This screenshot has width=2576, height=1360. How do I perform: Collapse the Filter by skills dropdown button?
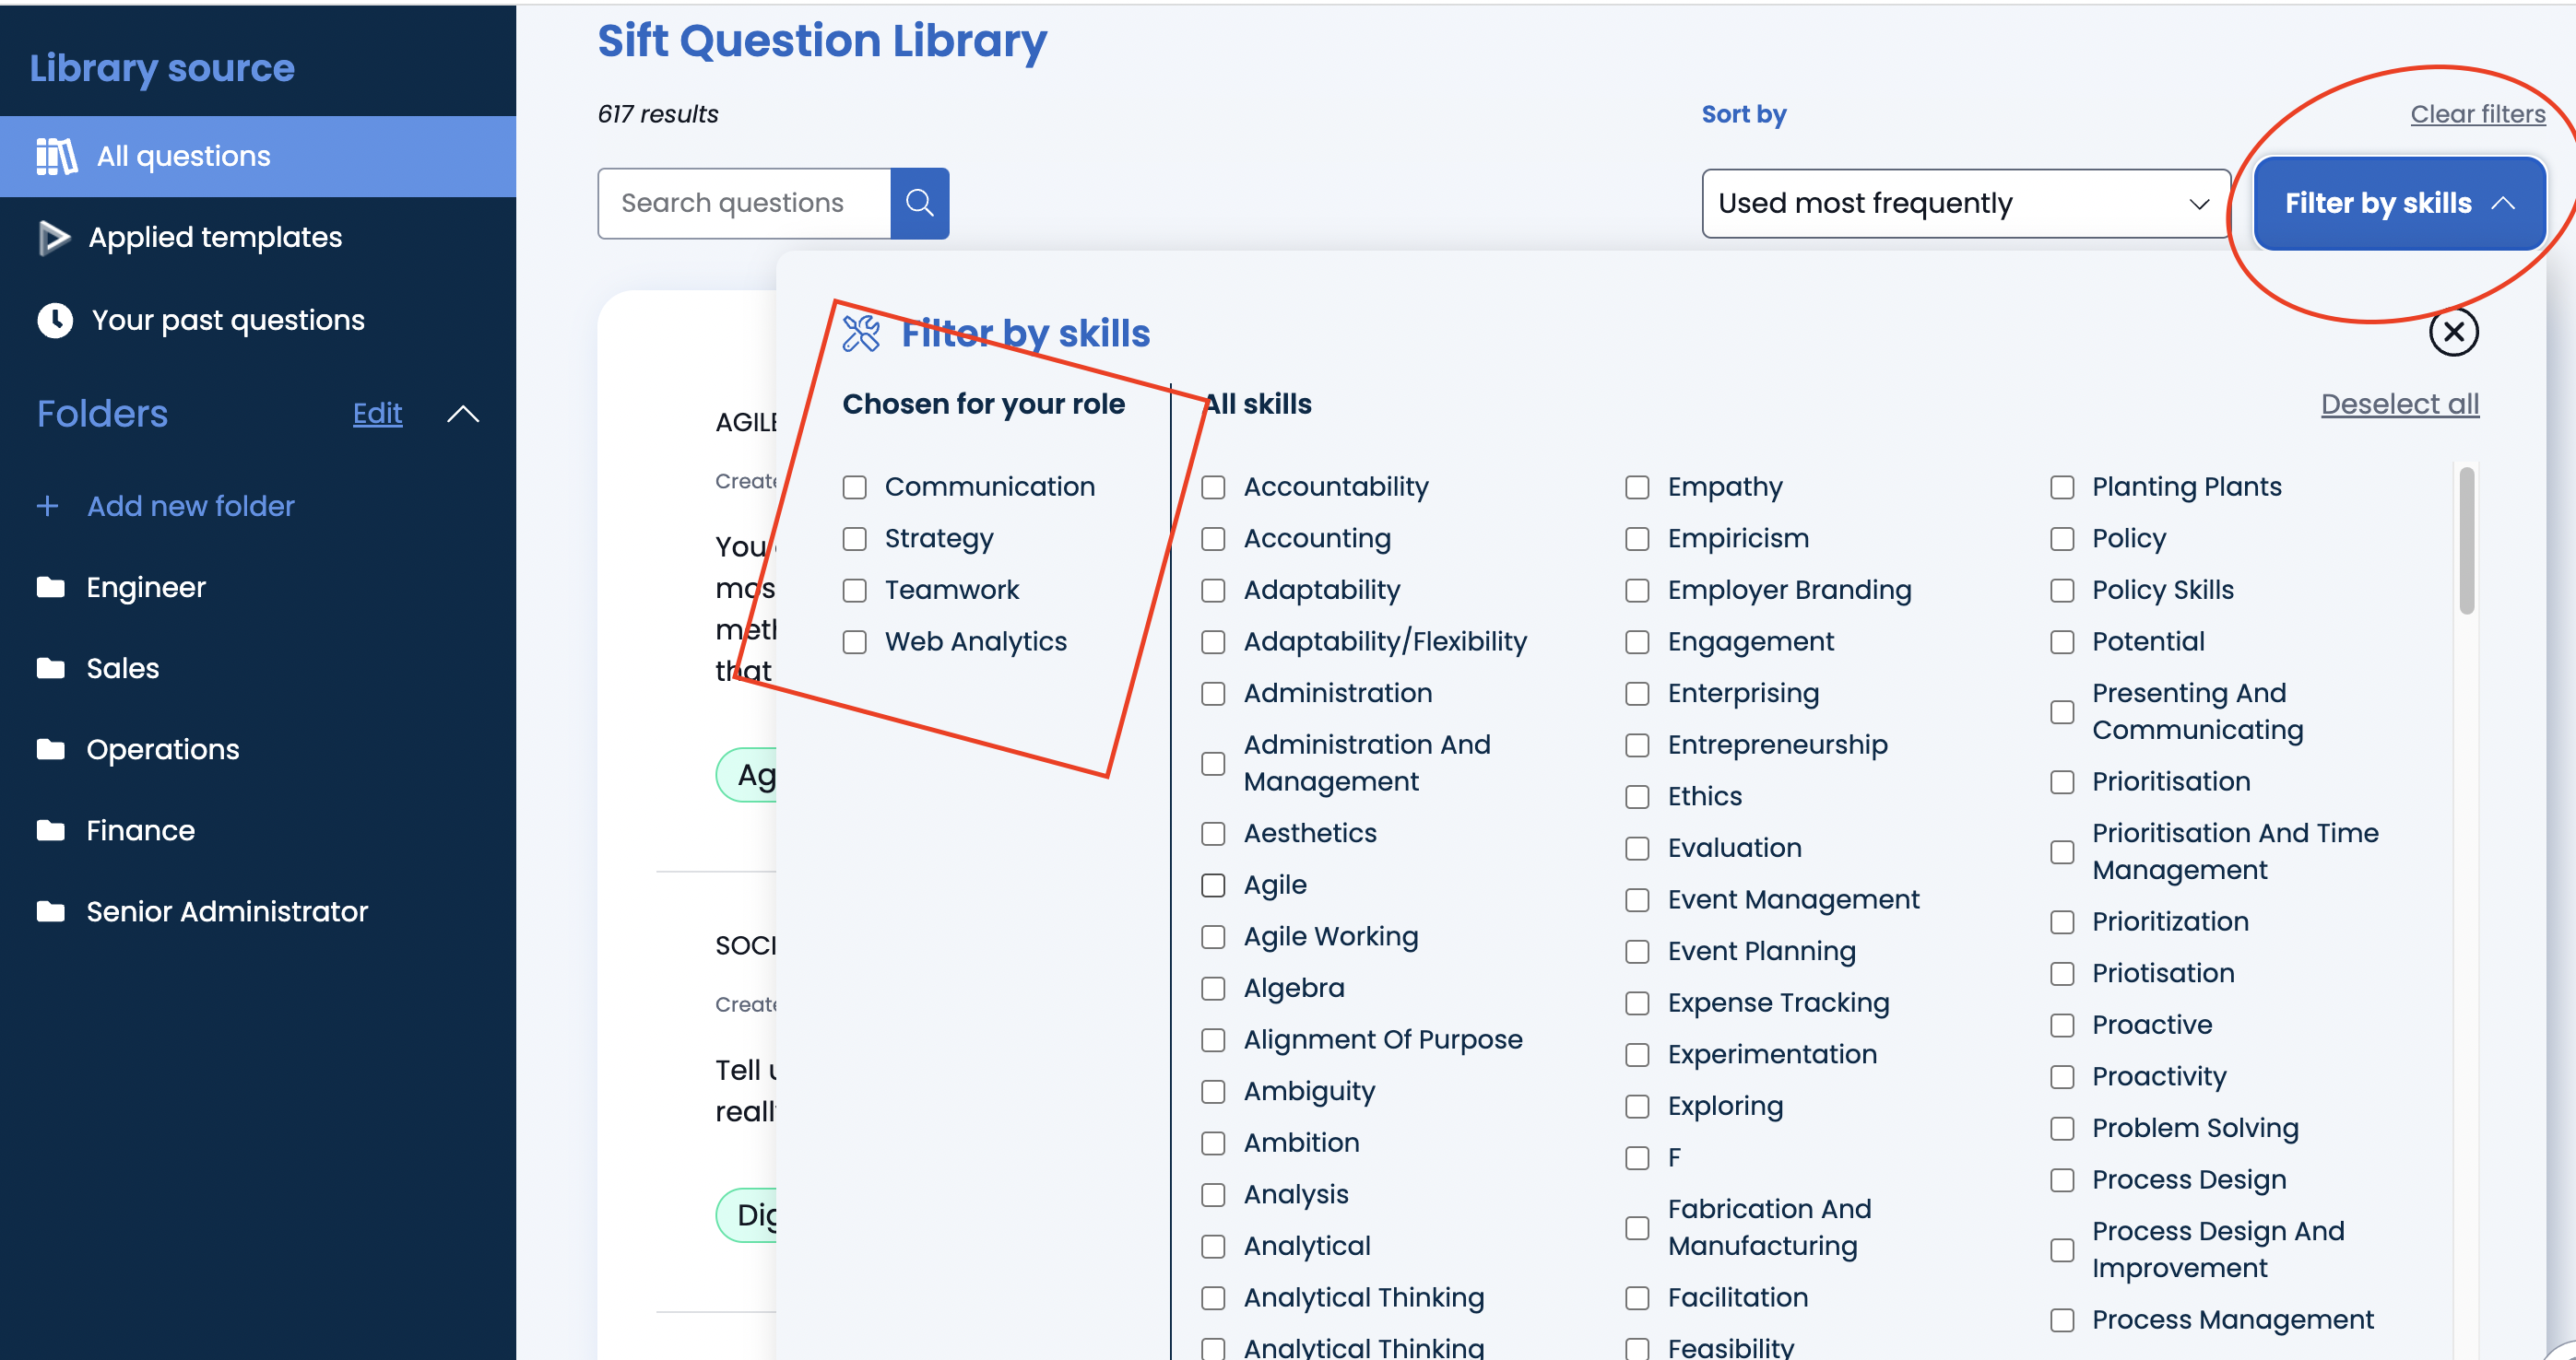[x=2398, y=204]
